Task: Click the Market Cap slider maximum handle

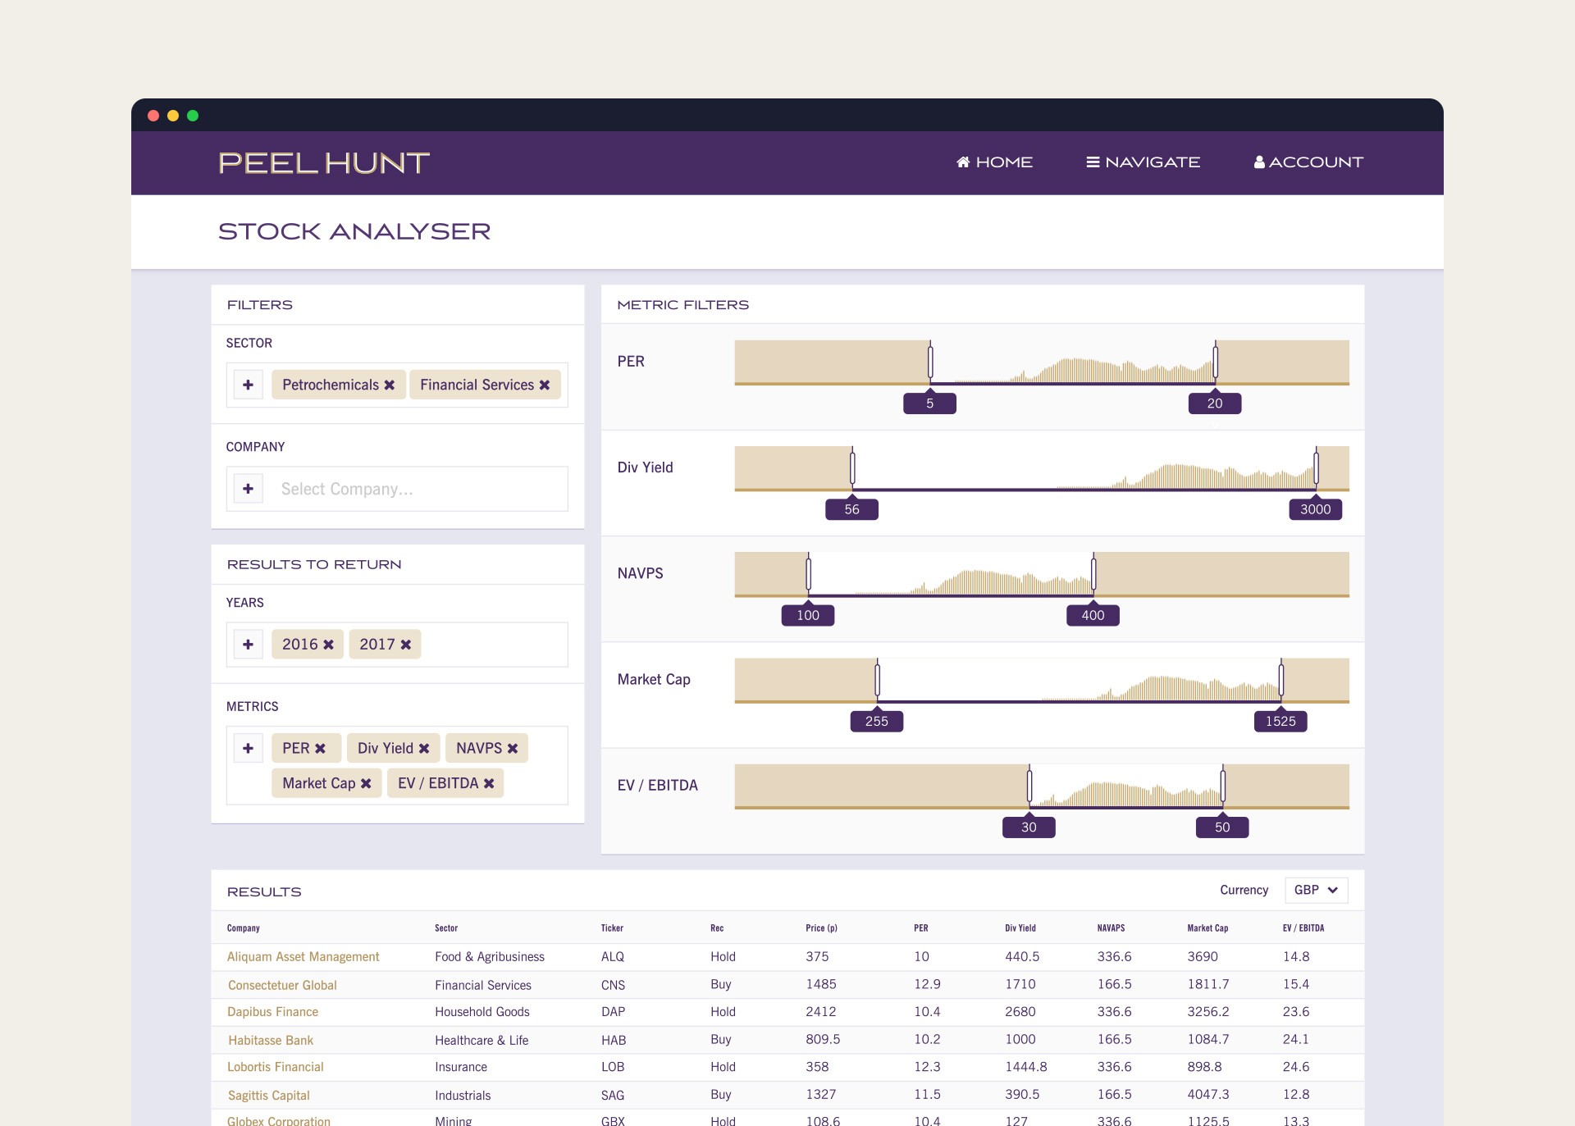Action: point(1281,680)
